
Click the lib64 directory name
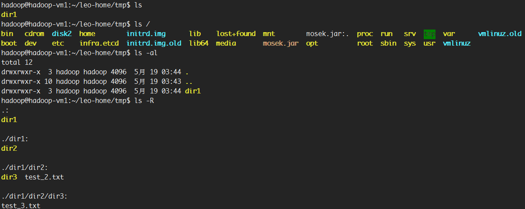tap(199, 43)
